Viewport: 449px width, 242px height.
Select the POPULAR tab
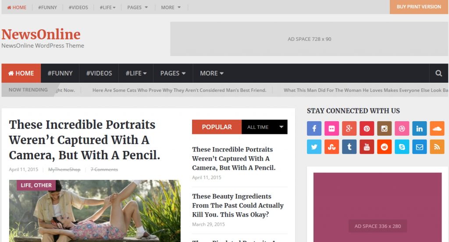217,127
